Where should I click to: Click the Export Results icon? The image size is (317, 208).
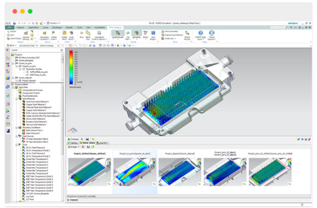[x=187, y=35]
